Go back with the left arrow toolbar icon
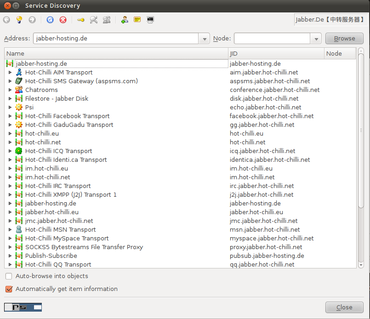The image size is (370, 319). [x=6, y=20]
